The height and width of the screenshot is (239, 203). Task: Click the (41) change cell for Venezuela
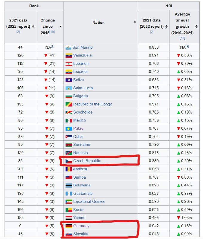[x=50, y=56]
